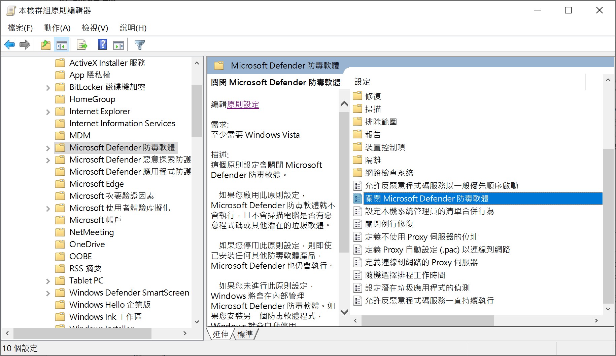Click the Export list toolbar icon

pos(82,45)
